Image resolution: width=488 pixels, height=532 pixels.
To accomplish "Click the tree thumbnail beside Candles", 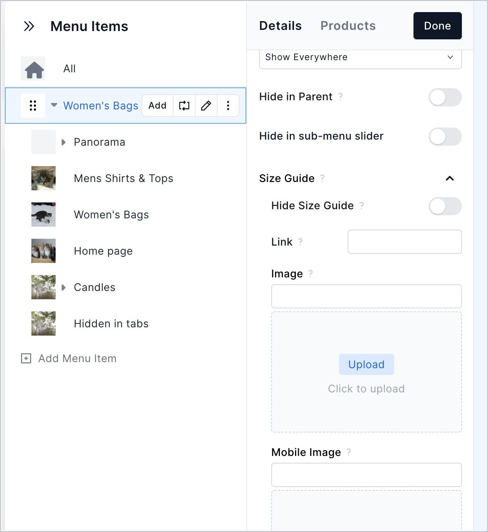I will click(x=44, y=287).
